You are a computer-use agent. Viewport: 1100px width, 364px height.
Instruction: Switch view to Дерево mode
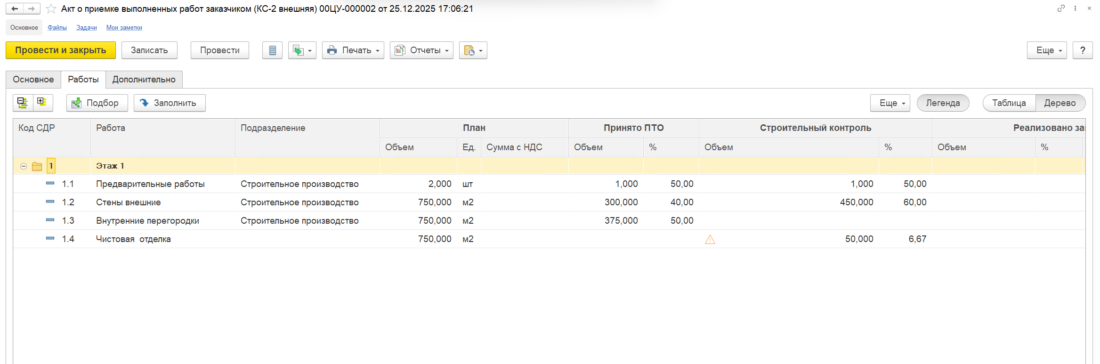coord(1060,103)
